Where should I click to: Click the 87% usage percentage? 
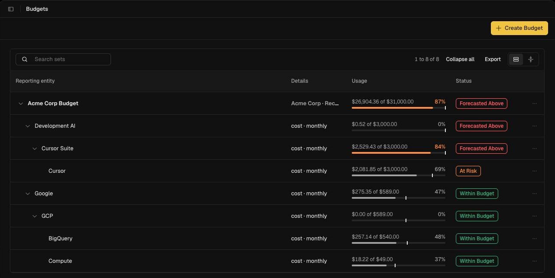(x=440, y=102)
